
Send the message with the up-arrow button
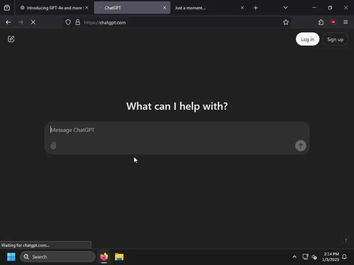pos(300,146)
